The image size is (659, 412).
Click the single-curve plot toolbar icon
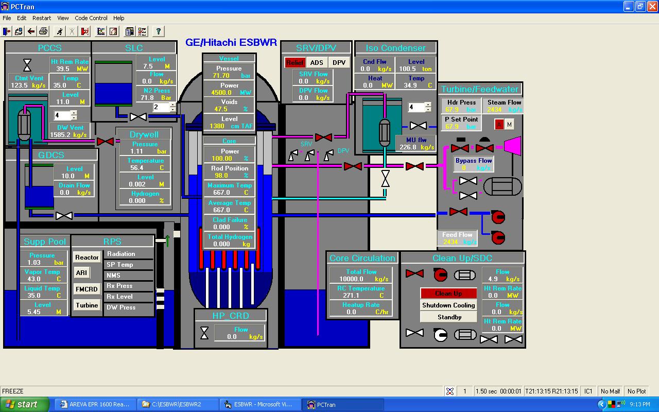(x=113, y=31)
